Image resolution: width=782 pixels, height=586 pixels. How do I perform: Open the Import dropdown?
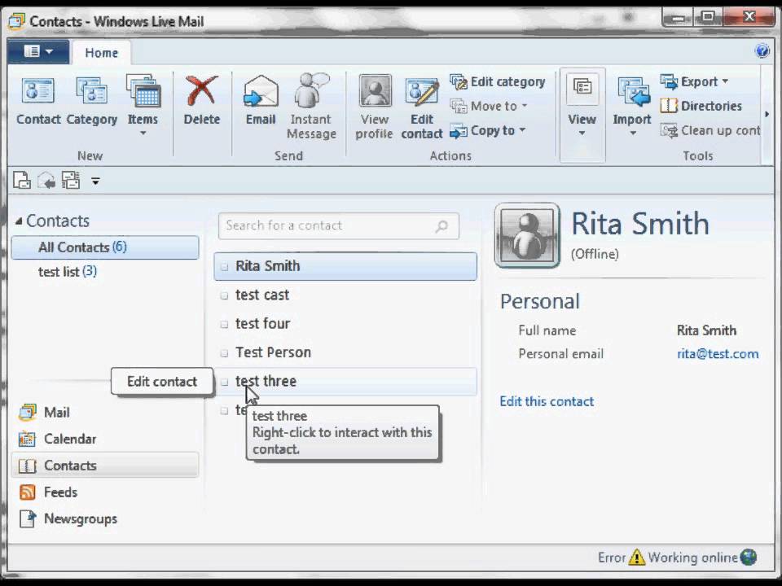point(632,107)
